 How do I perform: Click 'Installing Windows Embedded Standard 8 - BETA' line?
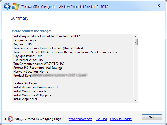47,36
